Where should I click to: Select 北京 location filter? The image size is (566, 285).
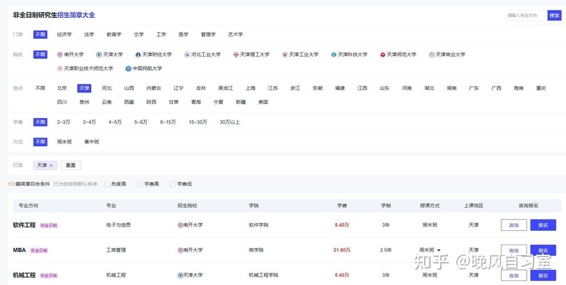pyautogui.click(x=62, y=88)
